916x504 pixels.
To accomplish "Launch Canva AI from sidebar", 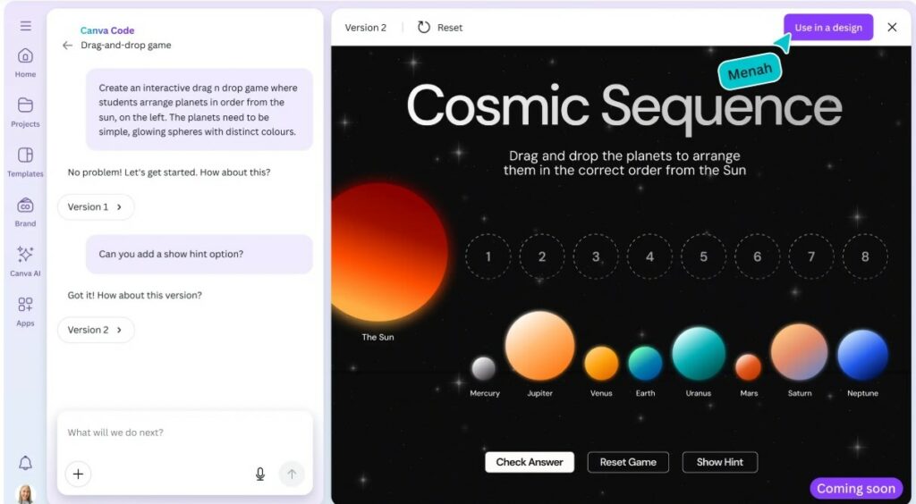I will point(25,255).
